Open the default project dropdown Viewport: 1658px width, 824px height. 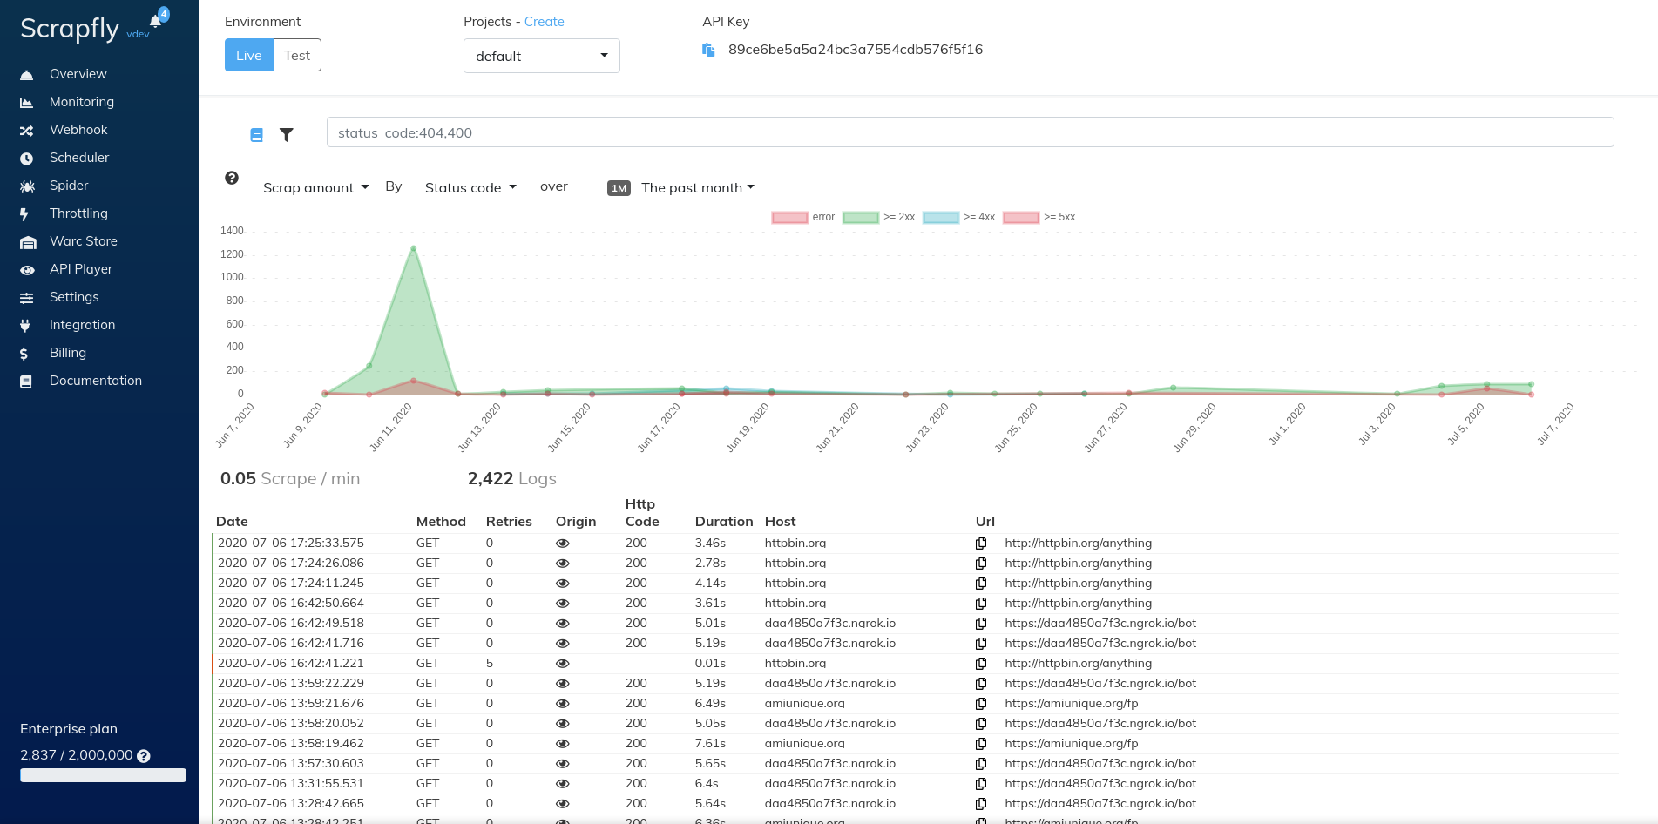pos(542,56)
